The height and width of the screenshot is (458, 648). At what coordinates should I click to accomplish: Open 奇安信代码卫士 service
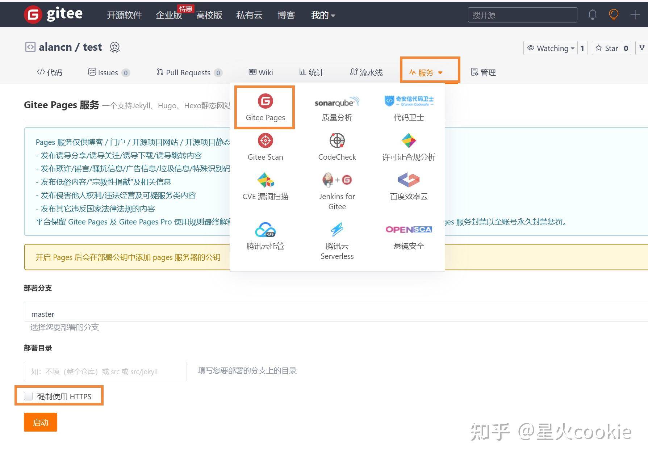coord(409,108)
